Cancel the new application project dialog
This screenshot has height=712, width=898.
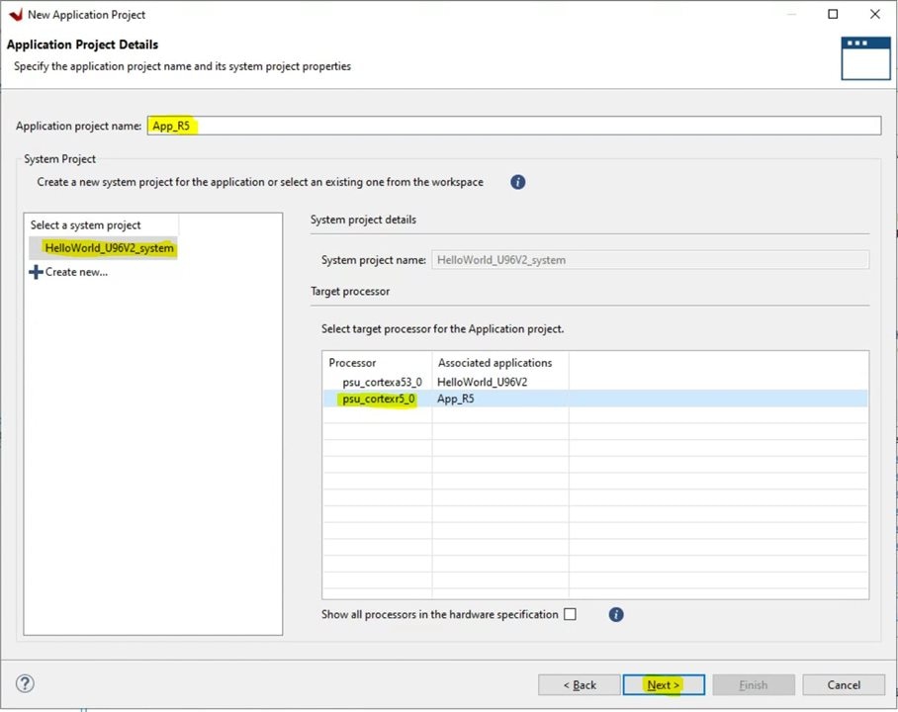click(843, 684)
